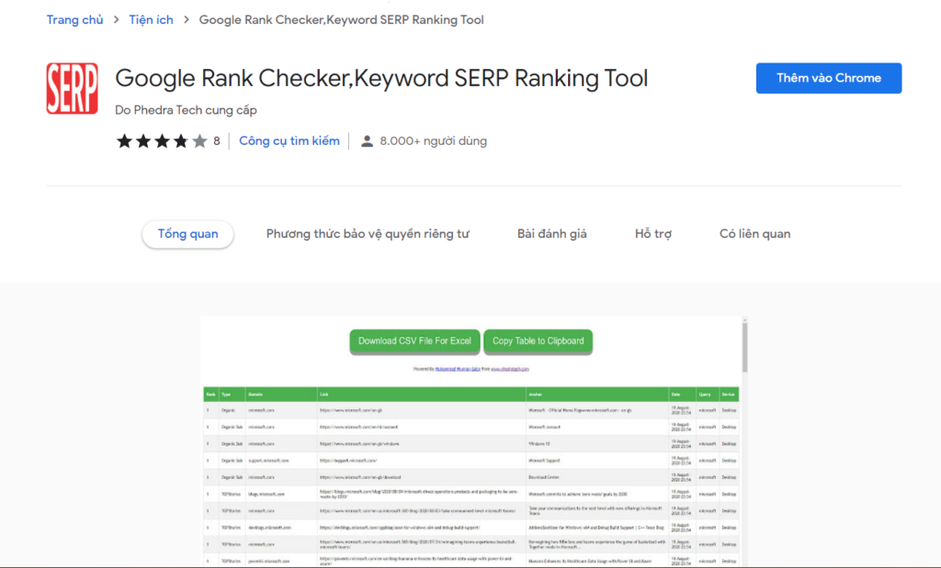Click the user count person icon

click(368, 139)
